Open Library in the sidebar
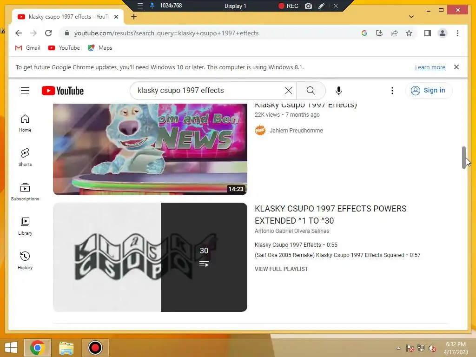This screenshot has width=476, height=357. pyautogui.click(x=25, y=226)
